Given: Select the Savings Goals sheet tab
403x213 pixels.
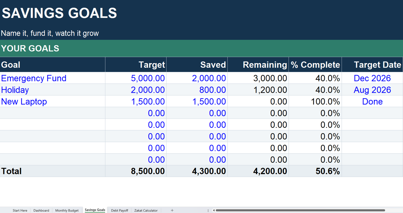Looking at the screenshot, I should click(x=95, y=210).
